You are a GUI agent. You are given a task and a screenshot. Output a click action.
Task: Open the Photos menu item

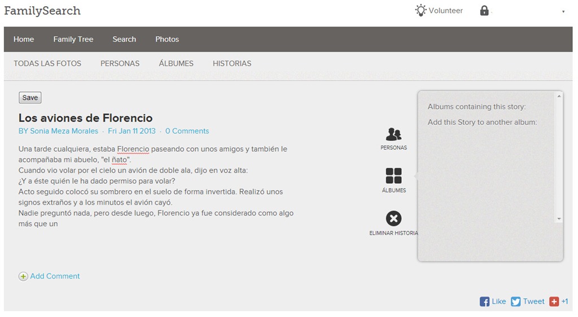pyautogui.click(x=167, y=39)
